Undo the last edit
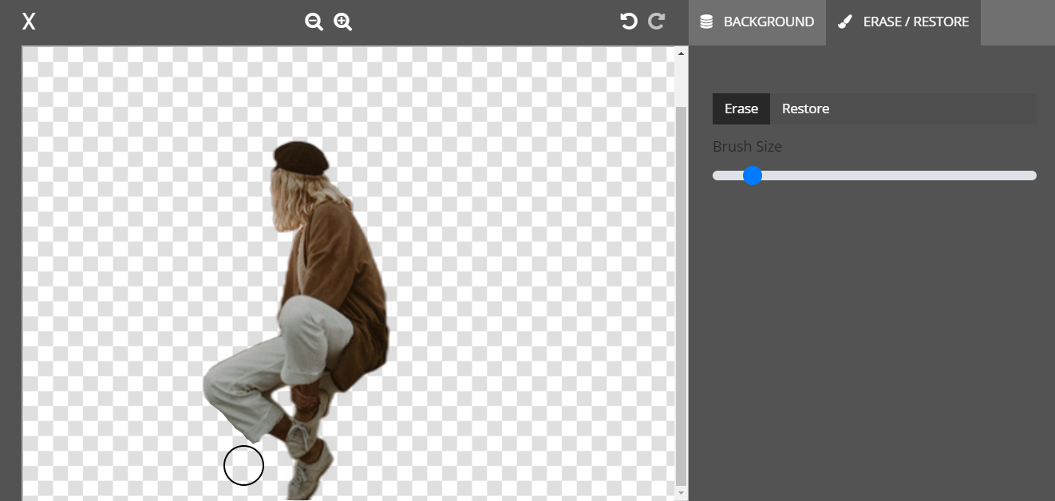The height and width of the screenshot is (501, 1055). coord(629,22)
